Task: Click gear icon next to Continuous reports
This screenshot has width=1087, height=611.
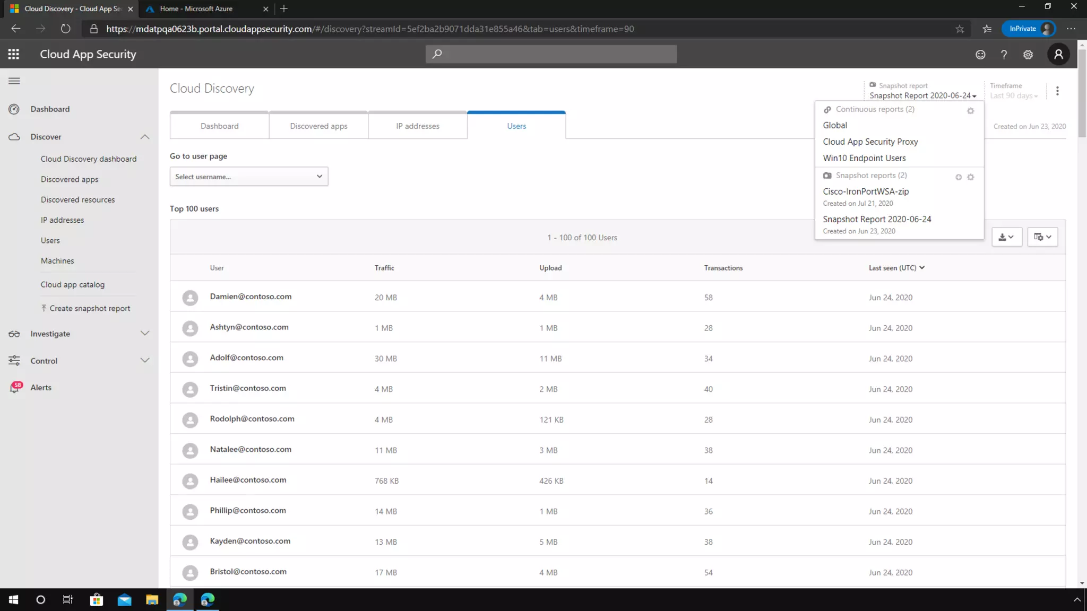Action: [970, 111]
